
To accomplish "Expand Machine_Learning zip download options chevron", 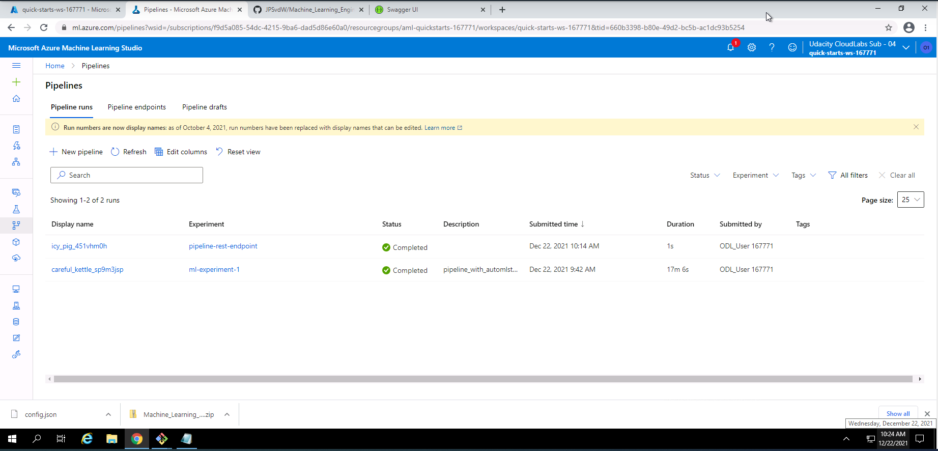I will coord(227,414).
